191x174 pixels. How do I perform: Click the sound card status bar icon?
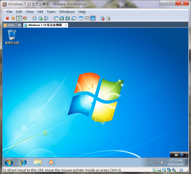174,170
